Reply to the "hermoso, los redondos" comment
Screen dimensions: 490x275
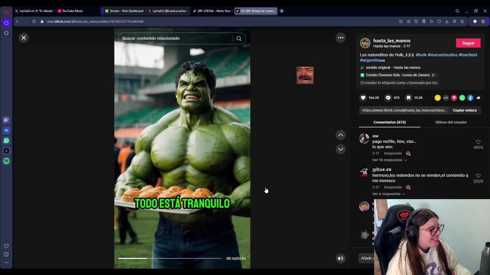pyautogui.click(x=393, y=188)
